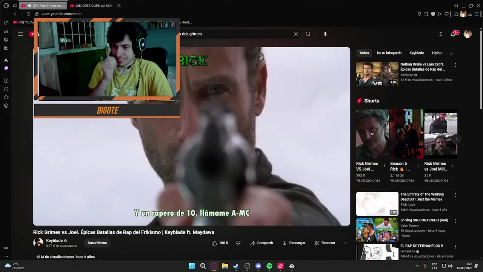
Task: Open GX Control speedometer in sidebar
Action: 6,23
